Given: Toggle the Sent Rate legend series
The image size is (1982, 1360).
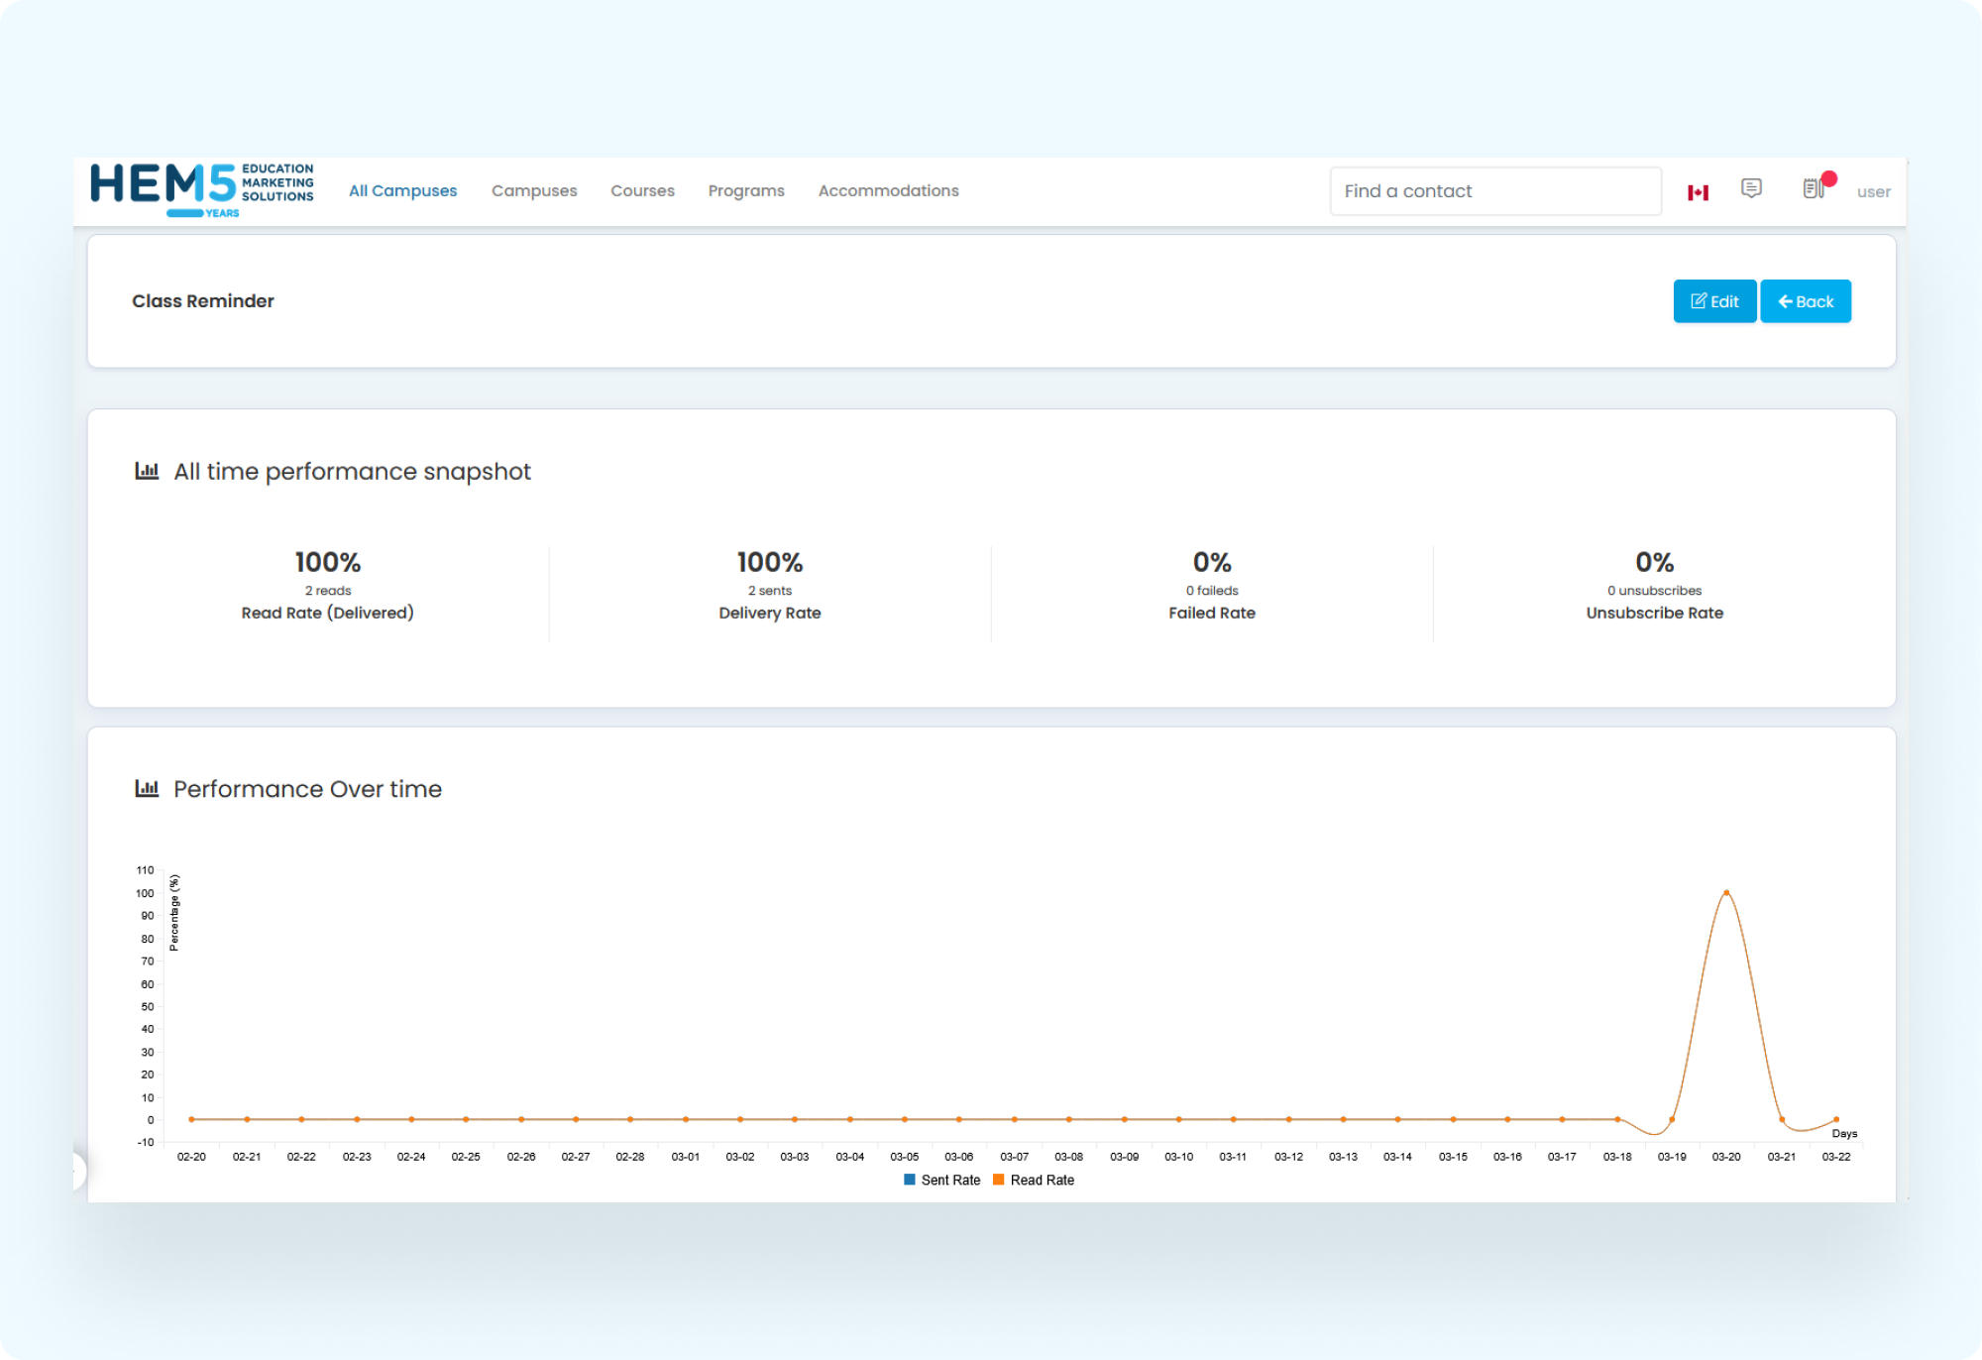Looking at the screenshot, I should coord(941,1180).
